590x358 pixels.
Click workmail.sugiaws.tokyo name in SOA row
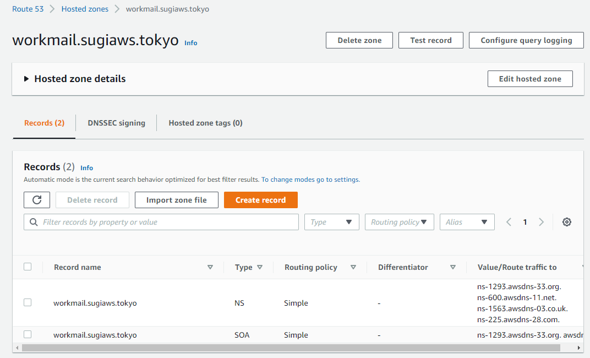(95, 335)
